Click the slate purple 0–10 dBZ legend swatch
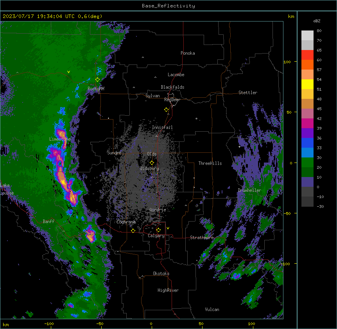This screenshot has width=337, height=329. (307, 182)
